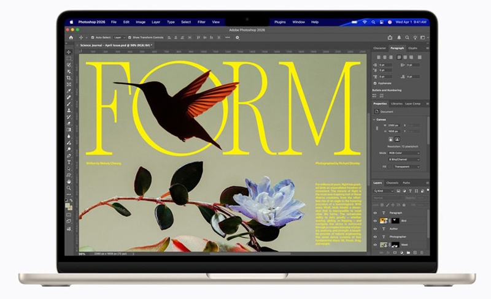Switch to the Channels tab
The height and width of the screenshot is (299, 491).
pos(392,183)
